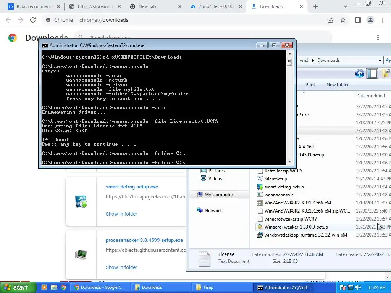Click the share page icon in Chrome
Viewport: 391px width, 293px height.
pos(331,20)
